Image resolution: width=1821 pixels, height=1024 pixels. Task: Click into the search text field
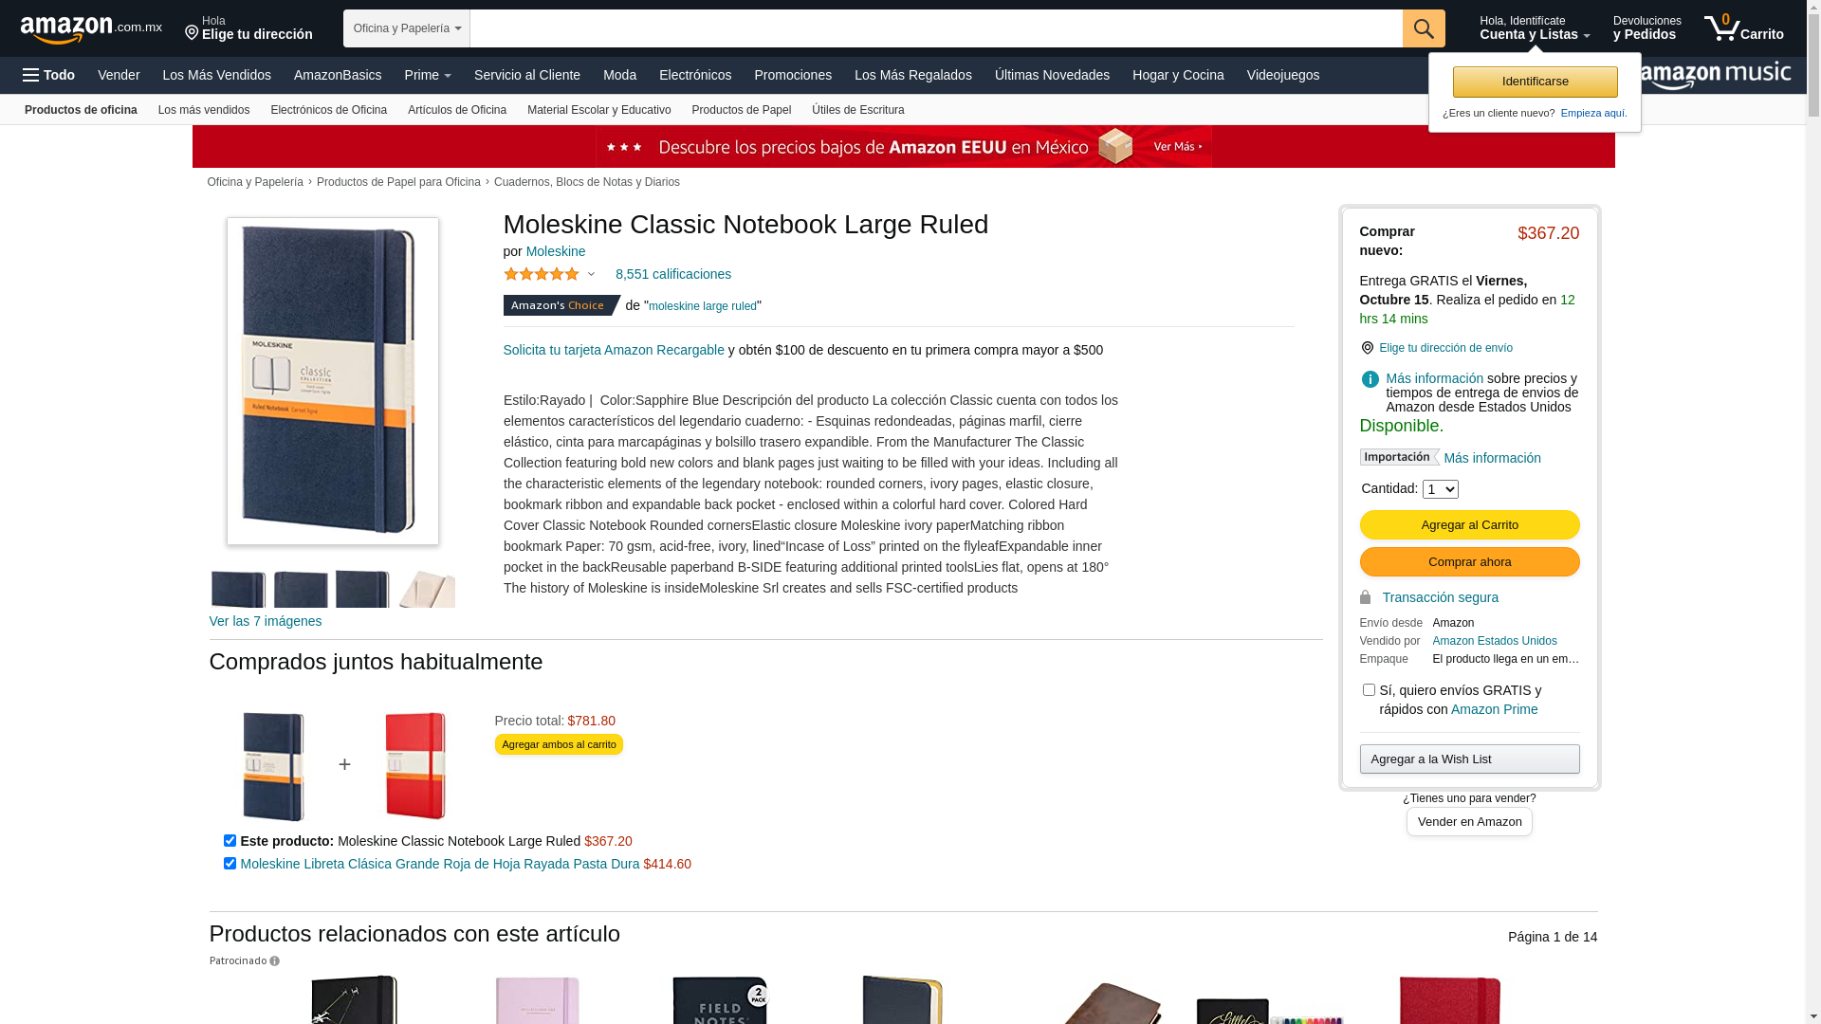936,28
